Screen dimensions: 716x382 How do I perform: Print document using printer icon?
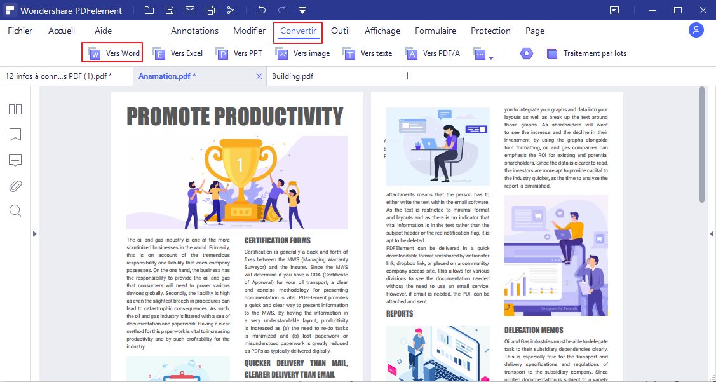click(210, 10)
